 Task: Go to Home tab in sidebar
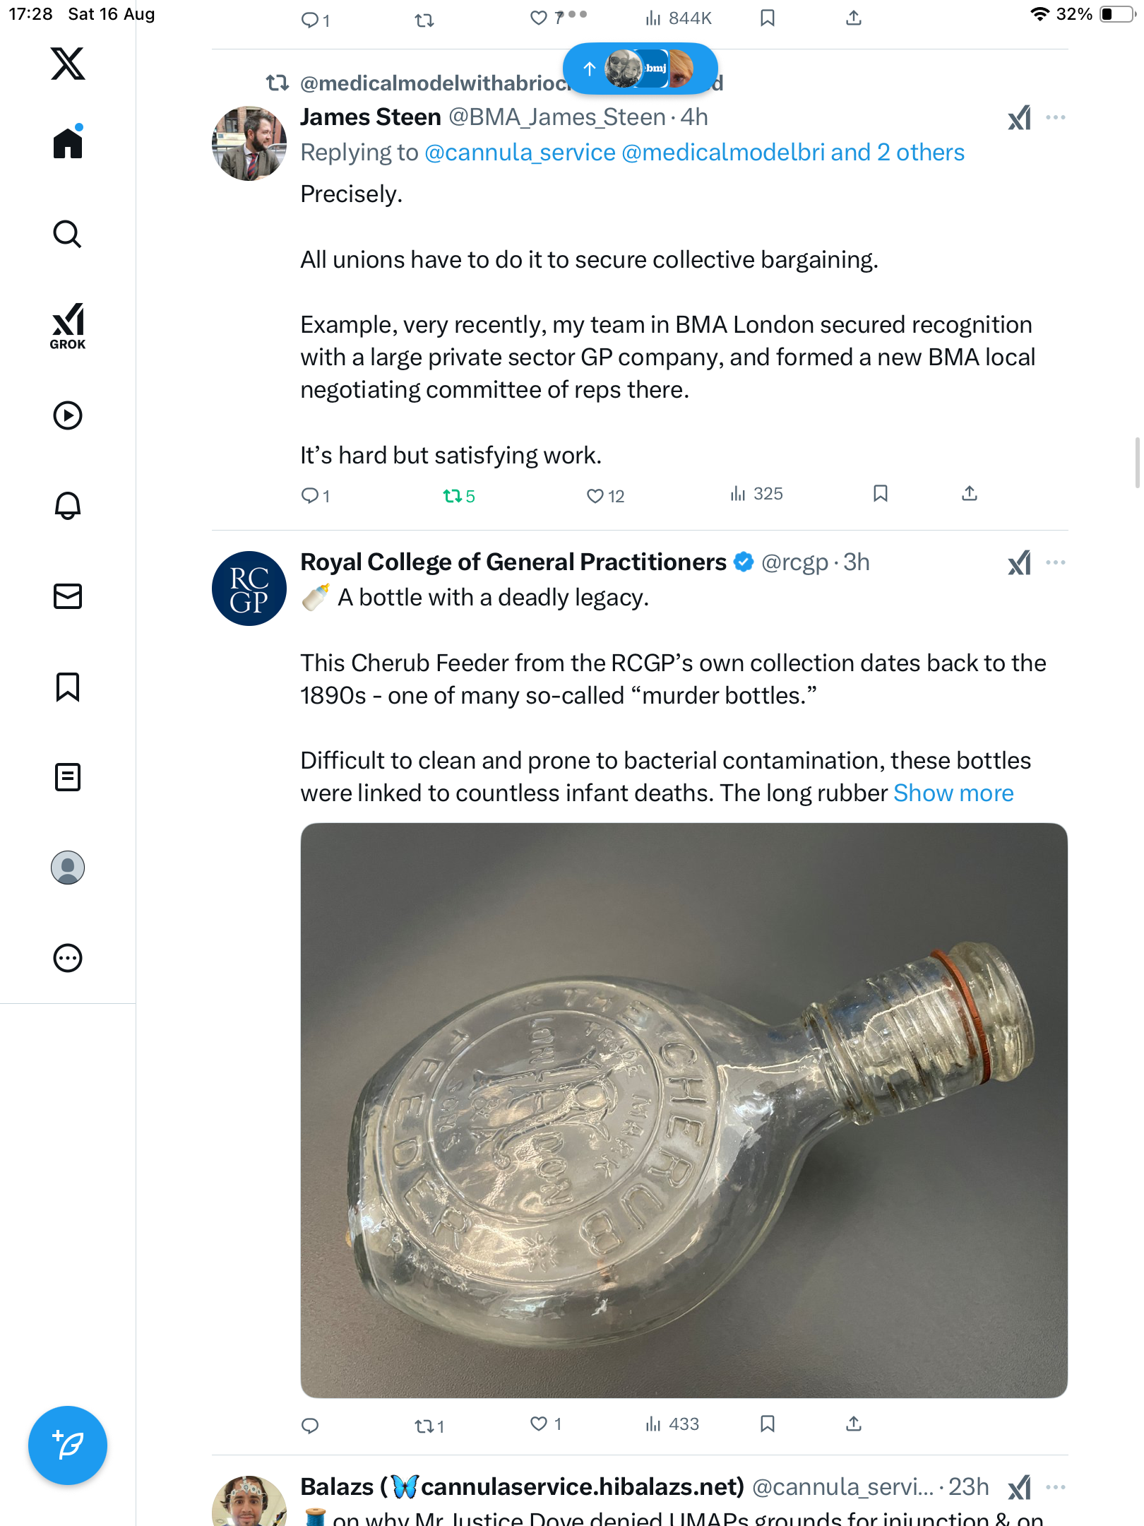[68, 143]
